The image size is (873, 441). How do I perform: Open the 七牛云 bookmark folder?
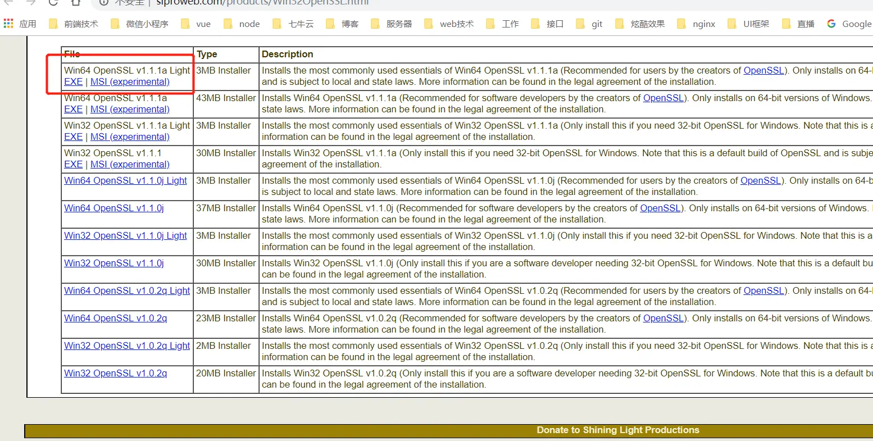(293, 24)
